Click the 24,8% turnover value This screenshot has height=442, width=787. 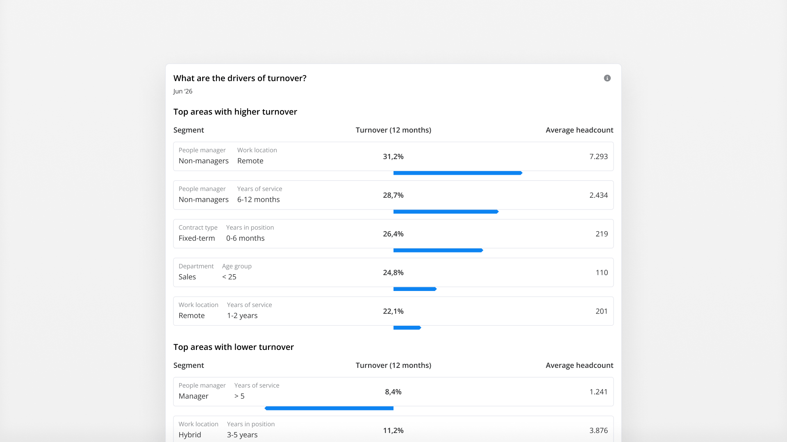coord(393,273)
